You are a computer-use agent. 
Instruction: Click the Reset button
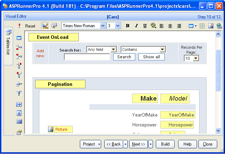[30, 26]
